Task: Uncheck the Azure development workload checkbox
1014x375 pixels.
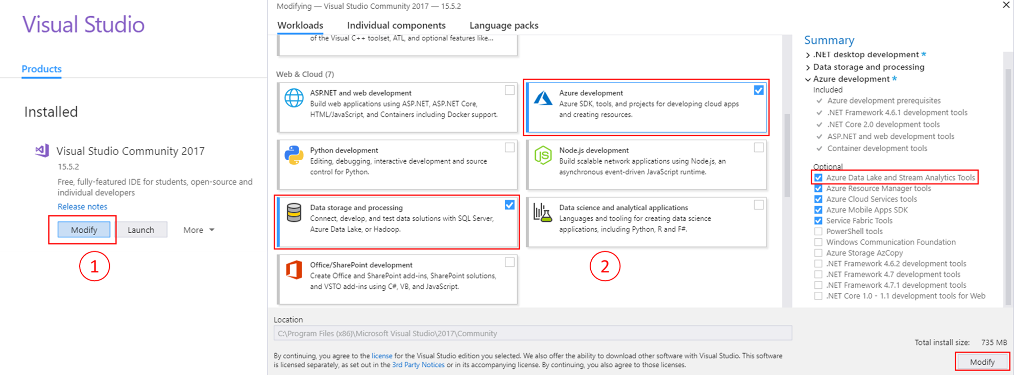Action: point(759,90)
